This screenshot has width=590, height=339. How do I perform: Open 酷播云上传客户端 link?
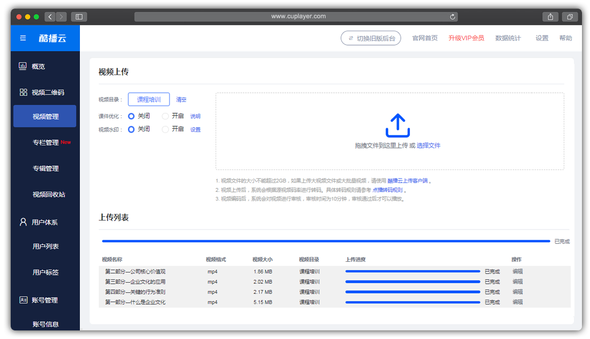(x=408, y=181)
